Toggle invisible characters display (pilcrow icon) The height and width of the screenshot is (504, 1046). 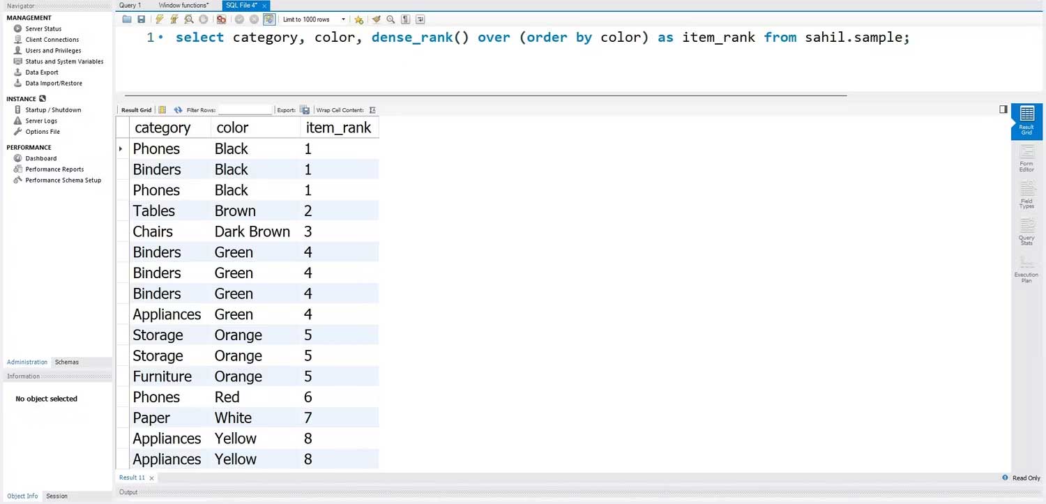pyautogui.click(x=405, y=20)
